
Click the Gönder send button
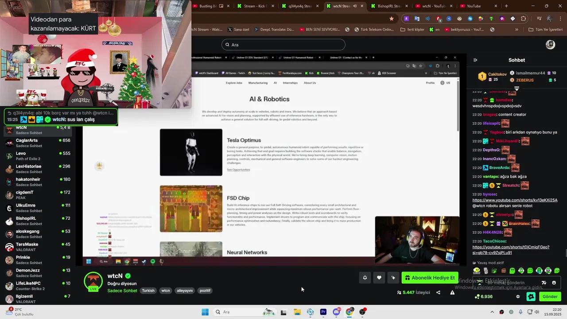550,296
